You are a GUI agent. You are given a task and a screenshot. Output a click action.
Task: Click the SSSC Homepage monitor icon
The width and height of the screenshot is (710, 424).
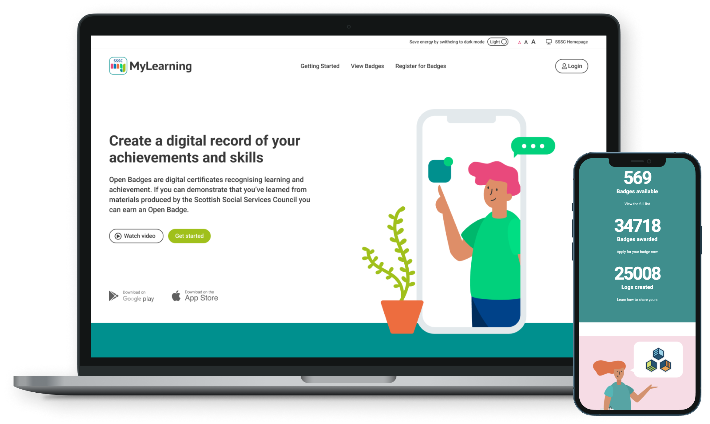point(548,42)
